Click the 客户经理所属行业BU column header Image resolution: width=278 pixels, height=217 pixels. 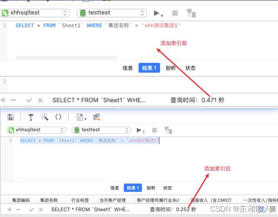(x=158, y=200)
